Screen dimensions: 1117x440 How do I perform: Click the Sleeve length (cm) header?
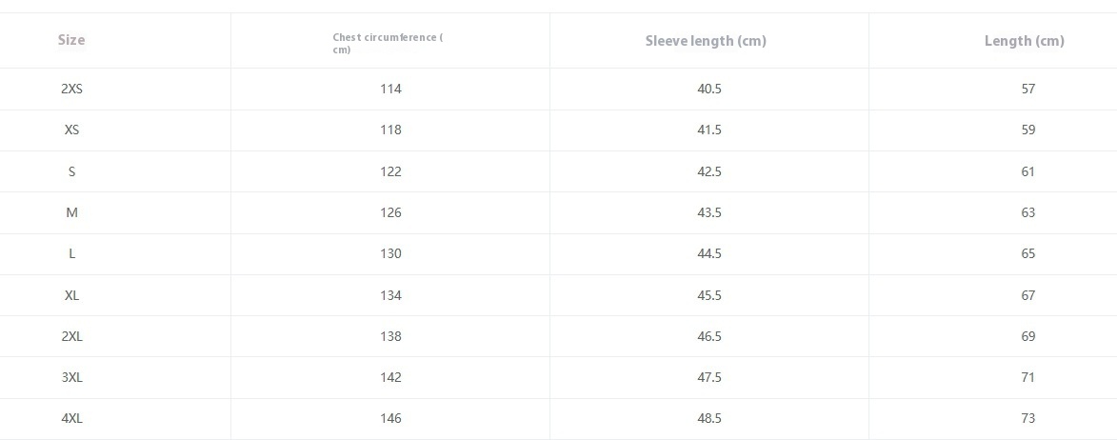706,41
